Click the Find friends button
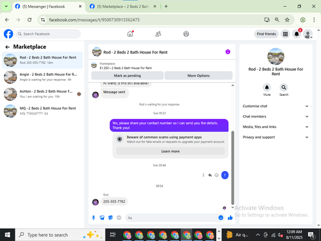The height and width of the screenshot is (241, 321). click(x=266, y=34)
